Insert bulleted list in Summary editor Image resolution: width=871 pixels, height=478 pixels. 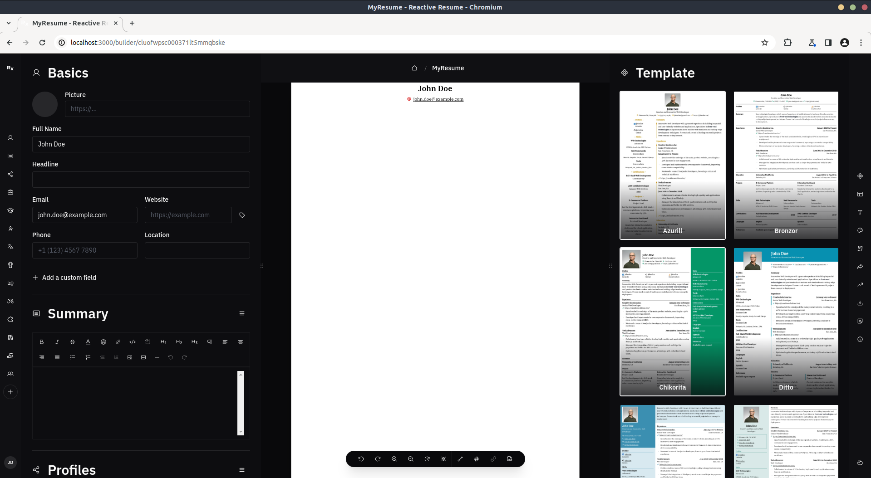click(x=73, y=357)
